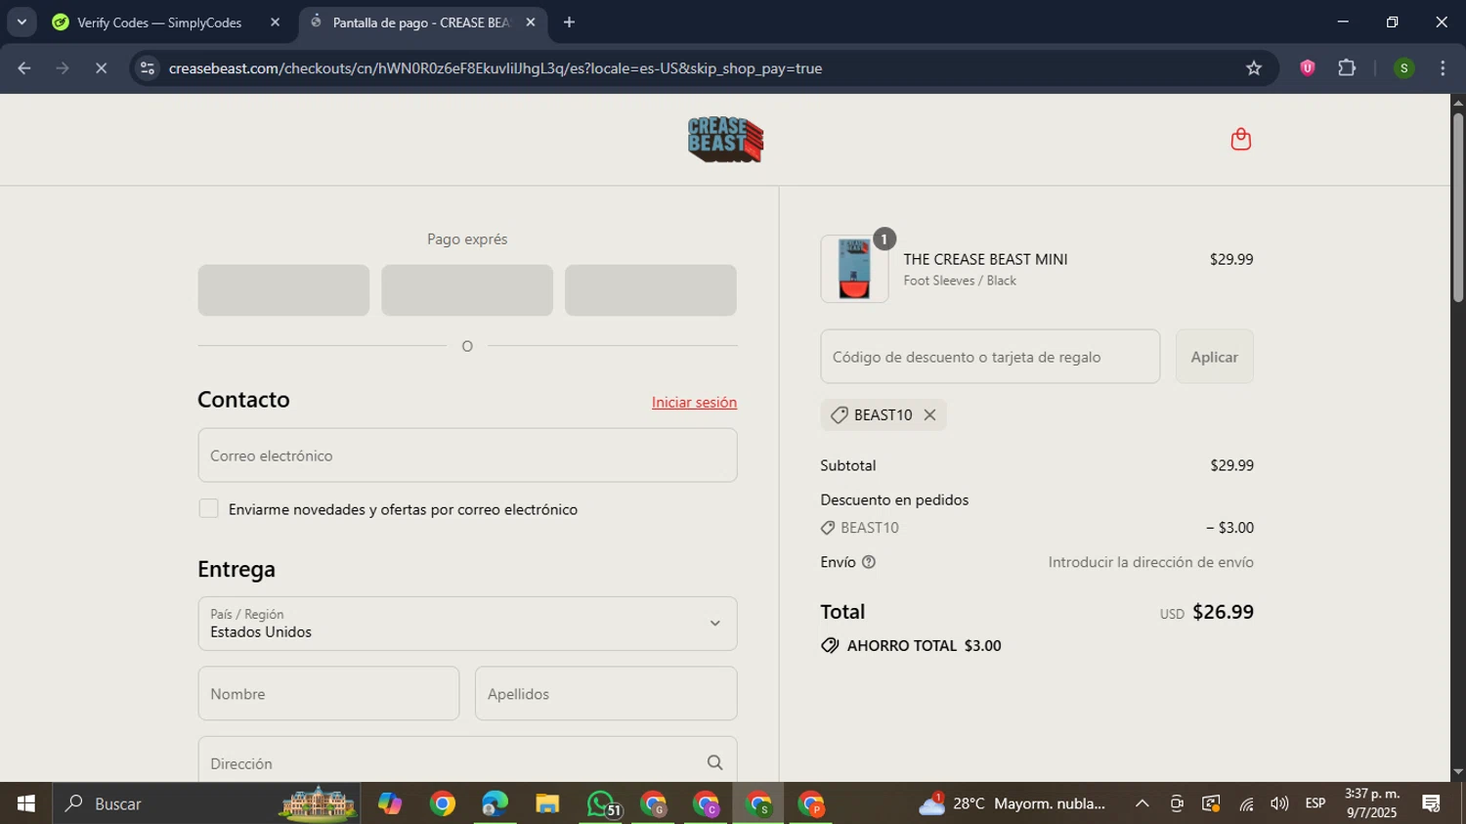1466x824 pixels.
Task: Close the Pantalla de pago tab
Action: click(x=531, y=22)
